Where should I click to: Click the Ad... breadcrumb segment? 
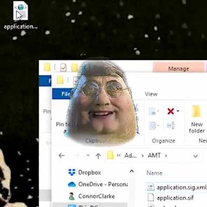tap(130, 155)
